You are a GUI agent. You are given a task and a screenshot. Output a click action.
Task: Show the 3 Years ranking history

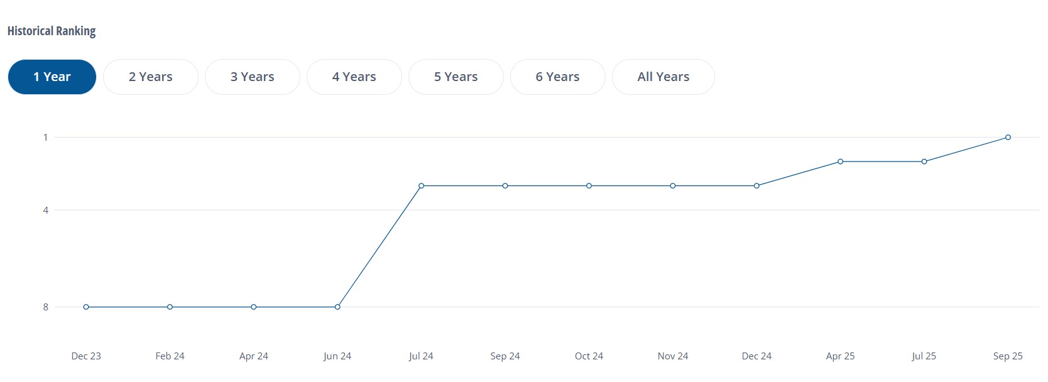253,77
